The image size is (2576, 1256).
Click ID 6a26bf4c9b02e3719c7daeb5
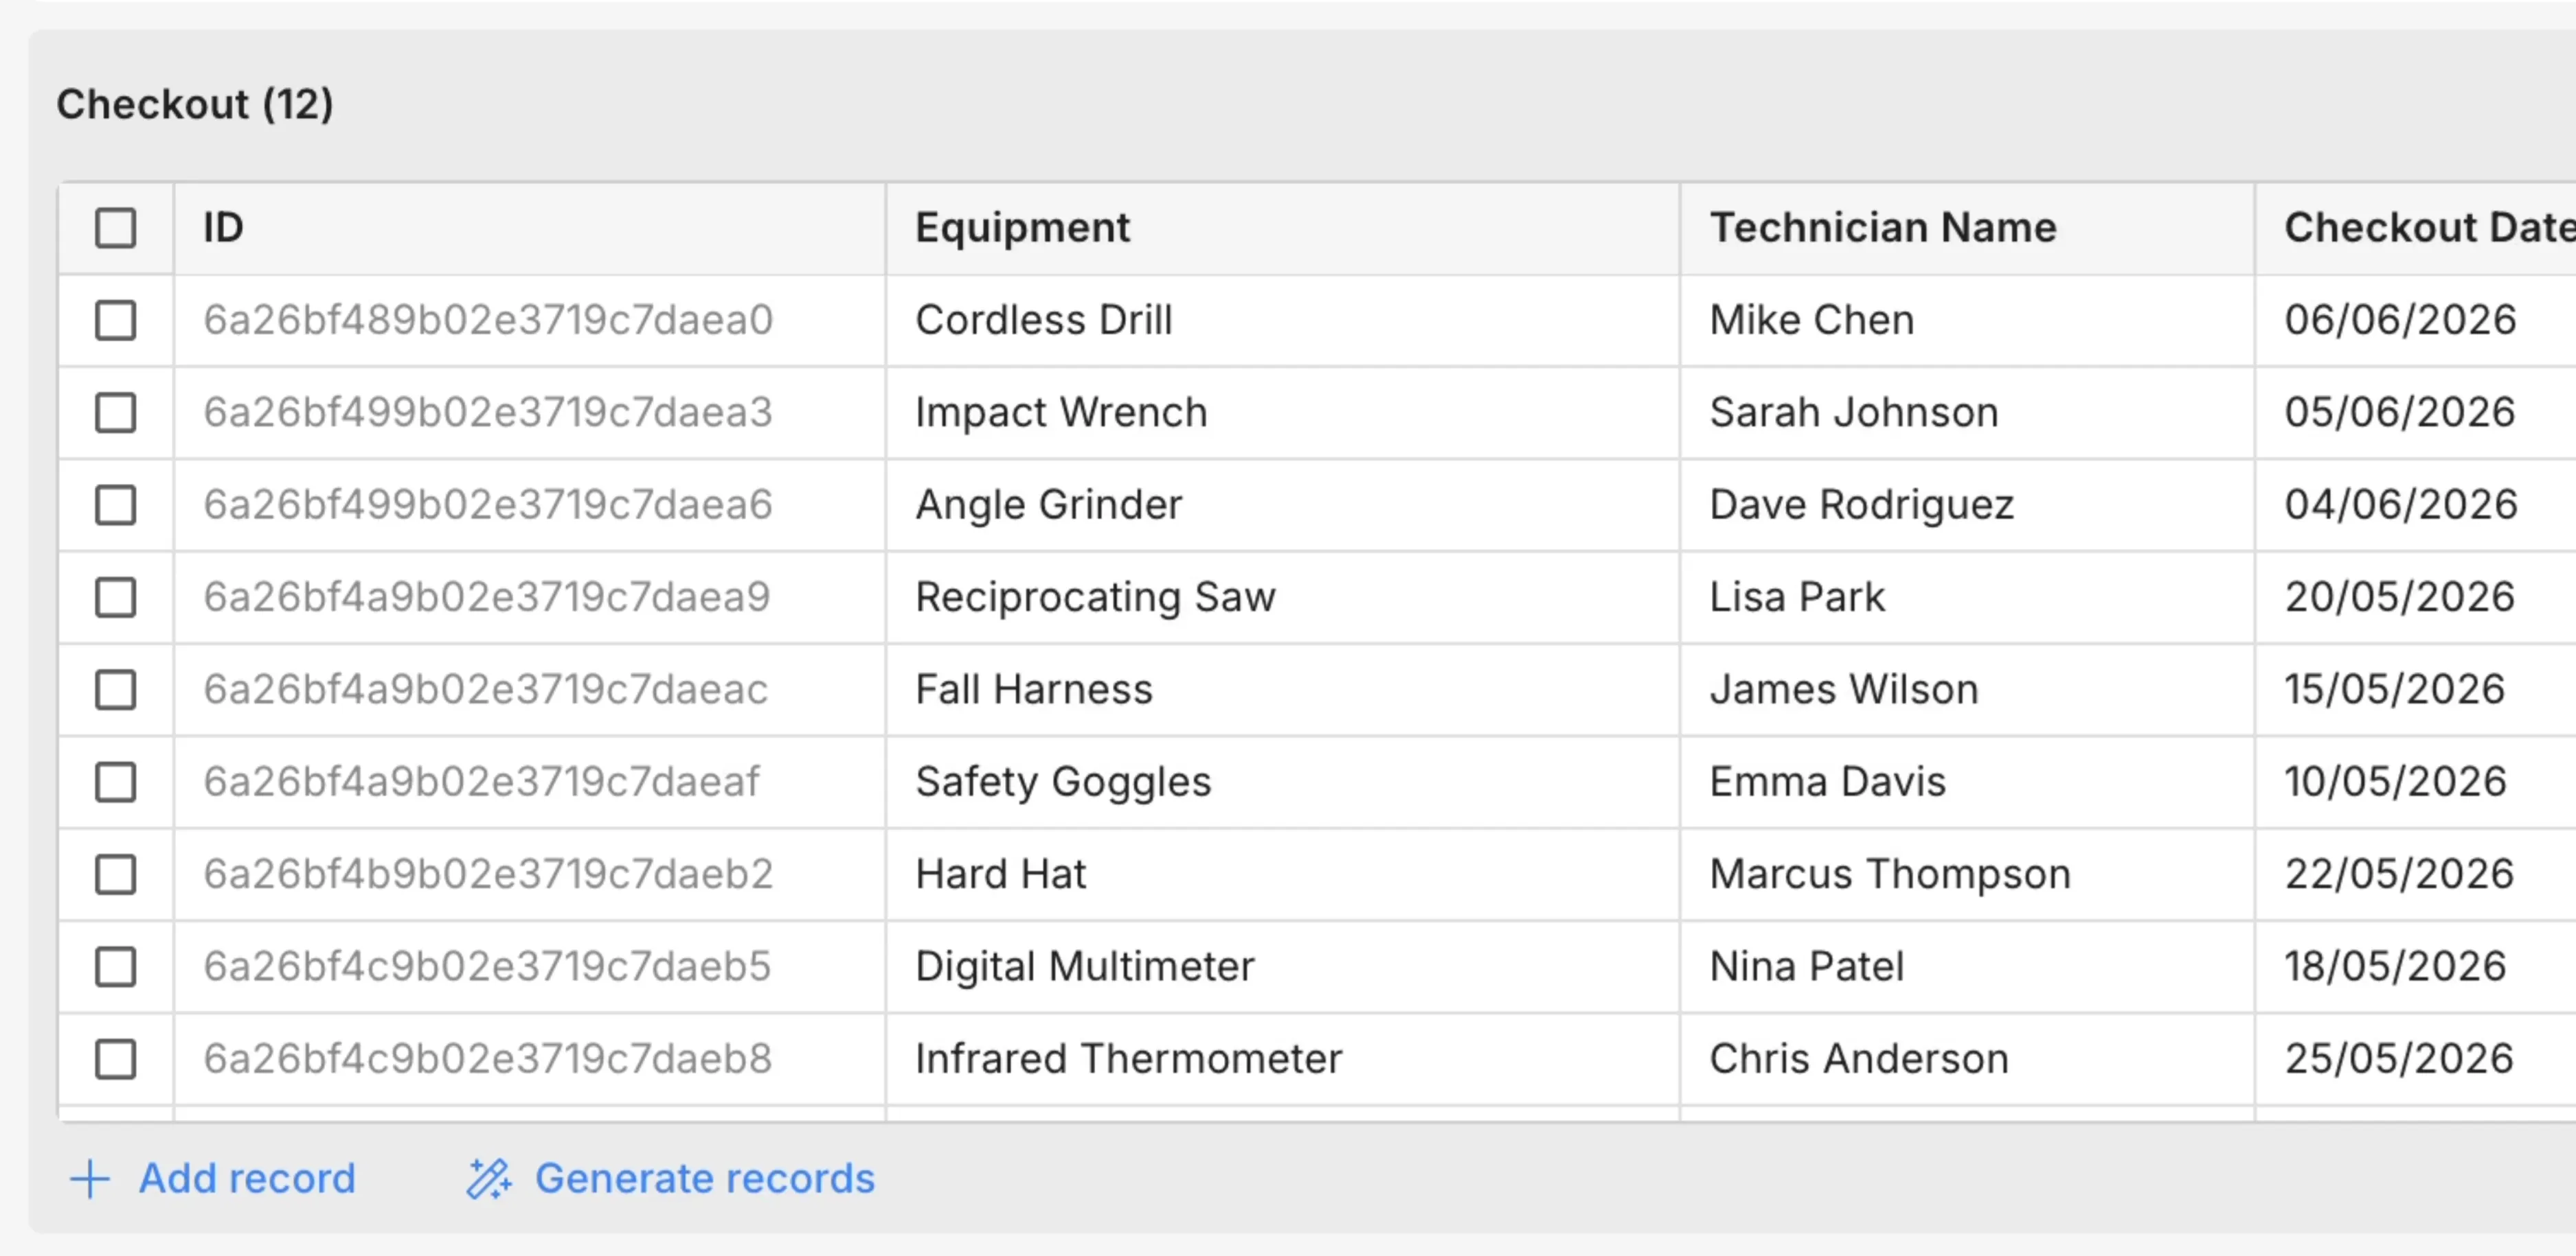pyautogui.click(x=487, y=967)
